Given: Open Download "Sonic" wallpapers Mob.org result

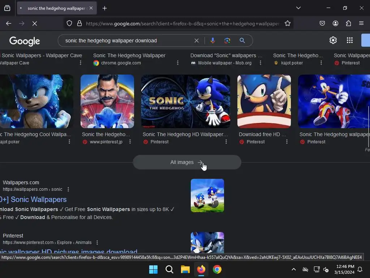Looking at the screenshot, I should 226,55.
